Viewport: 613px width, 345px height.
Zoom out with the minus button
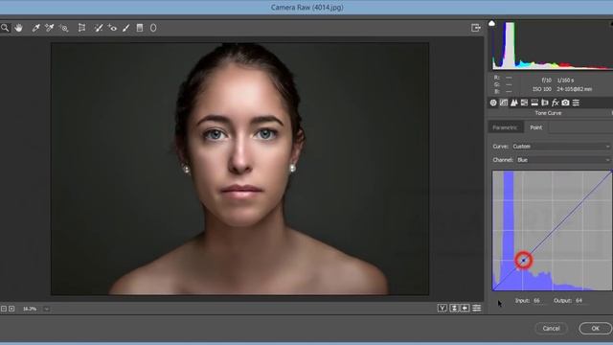4,309
